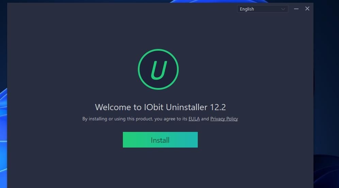
Task: Click blank installer header left of language box
Action: pos(121,9)
